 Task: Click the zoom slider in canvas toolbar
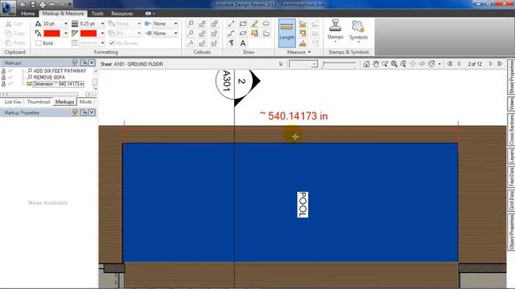point(339,64)
